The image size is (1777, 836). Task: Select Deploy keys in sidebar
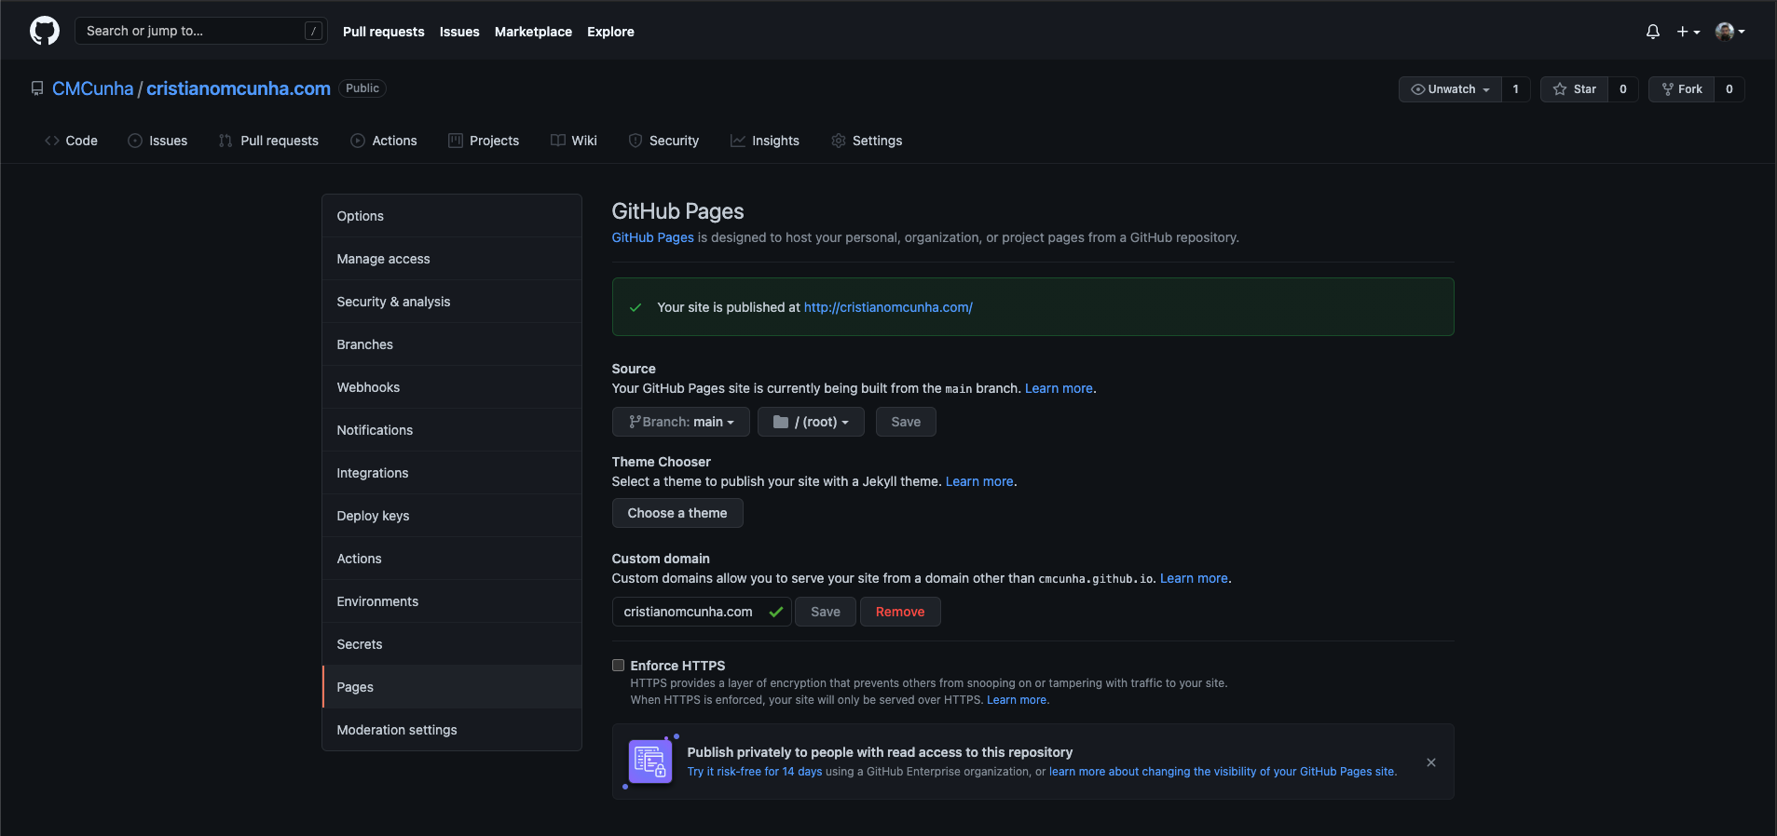click(x=452, y=516)
